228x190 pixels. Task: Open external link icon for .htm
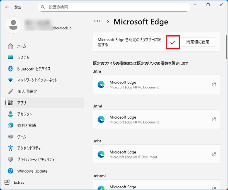coord(213,84)
